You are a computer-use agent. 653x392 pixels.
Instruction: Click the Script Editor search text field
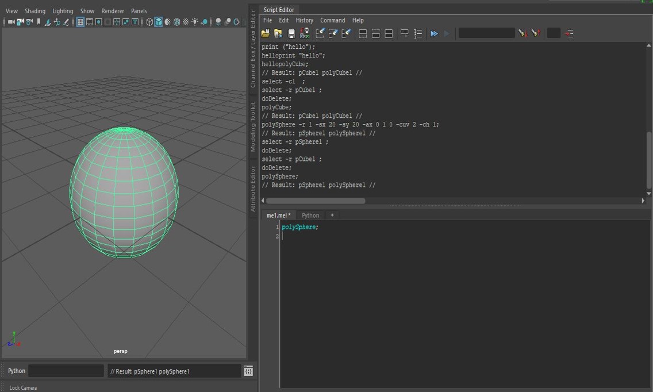(x=486, y=34)
